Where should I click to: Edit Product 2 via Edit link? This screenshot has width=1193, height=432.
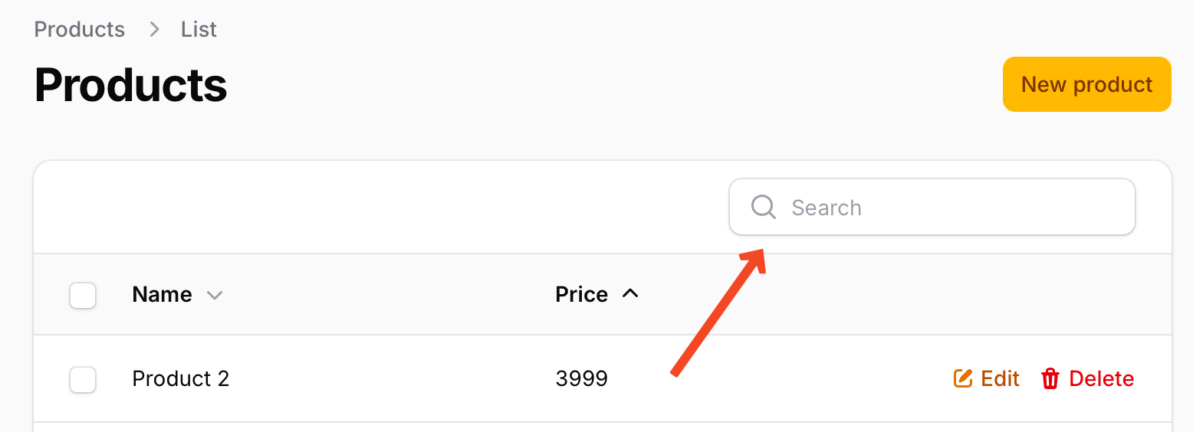click(987, 378)
